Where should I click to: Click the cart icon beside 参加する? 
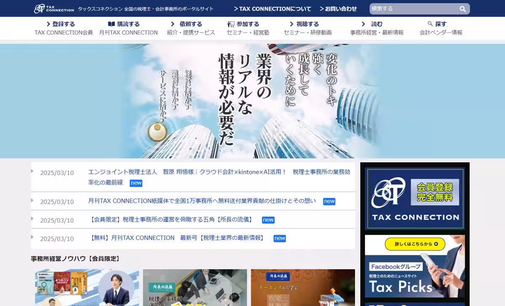pyautogui.click(x=231, y=24)
